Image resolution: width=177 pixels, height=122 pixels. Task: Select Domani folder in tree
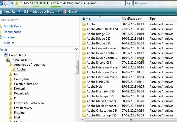point(19,89)
